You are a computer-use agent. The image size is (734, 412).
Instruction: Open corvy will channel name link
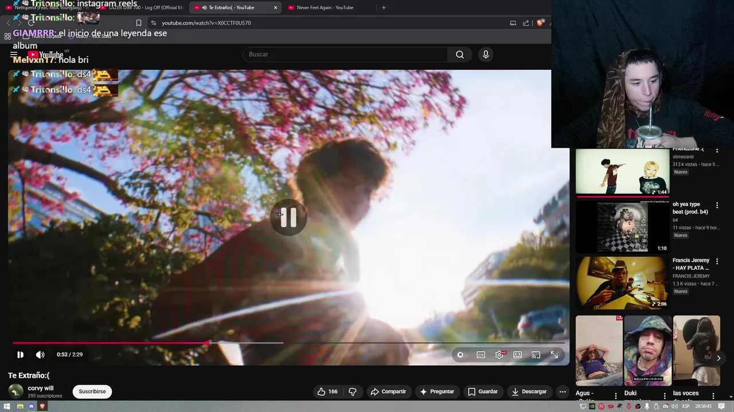(41, 388)
